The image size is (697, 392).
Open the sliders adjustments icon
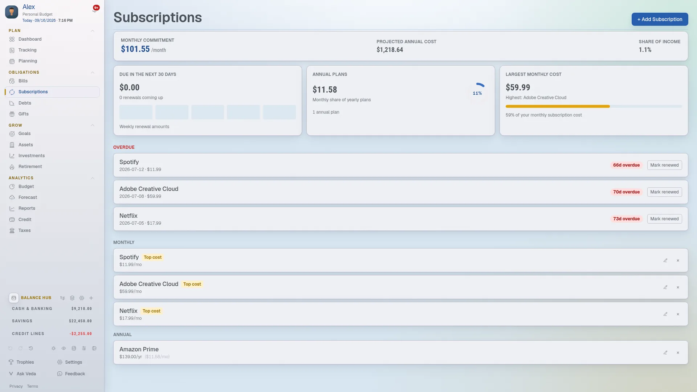pos(84,348)
